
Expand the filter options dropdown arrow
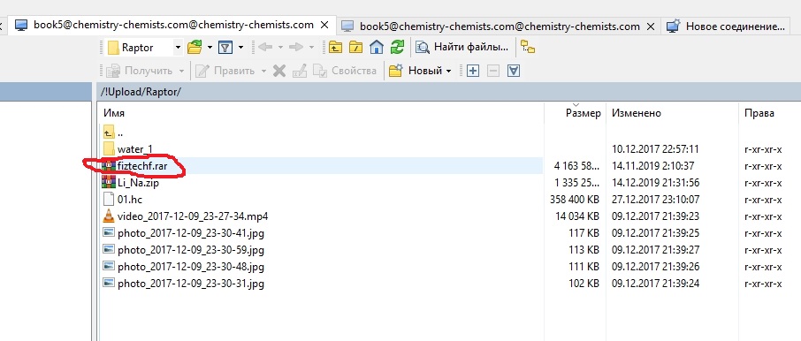point(240,48)
